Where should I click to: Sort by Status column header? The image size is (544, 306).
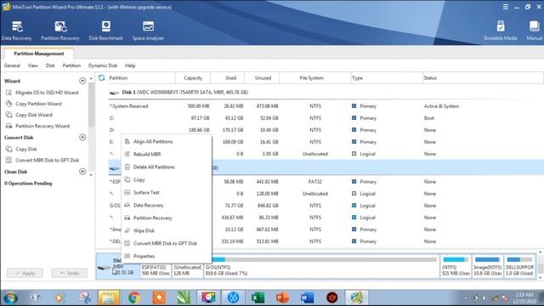click(x=482, y=77)
